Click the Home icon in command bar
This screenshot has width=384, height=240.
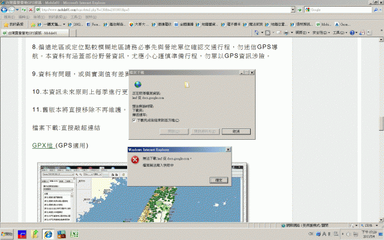click(256, 32)
